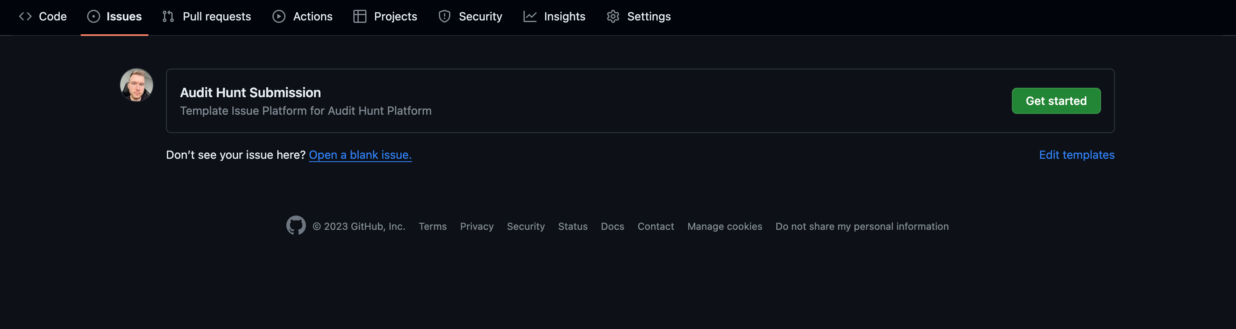The height and width of the screenshot is (329, 1236).
Task: Click the GitHub Octocat footer logo
Action: pos(296,225)
